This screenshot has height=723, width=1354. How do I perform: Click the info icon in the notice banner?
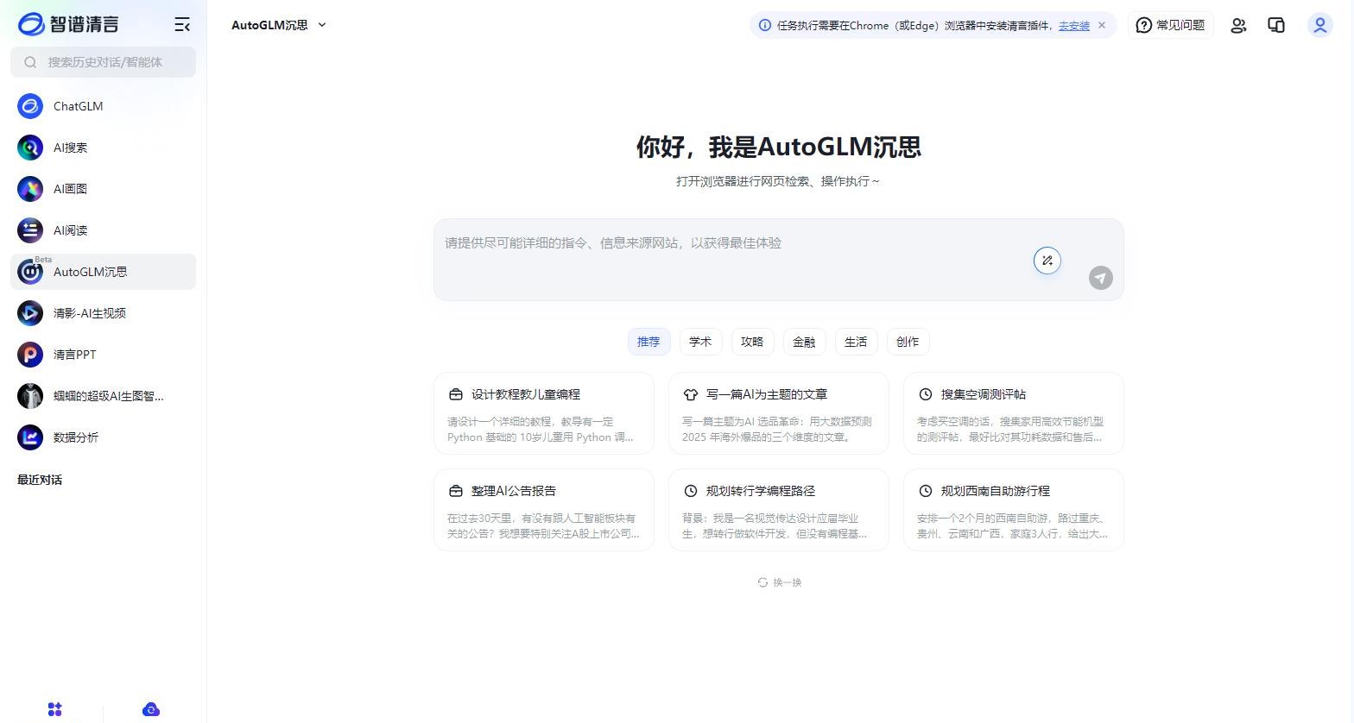click(x=764, y=25)
